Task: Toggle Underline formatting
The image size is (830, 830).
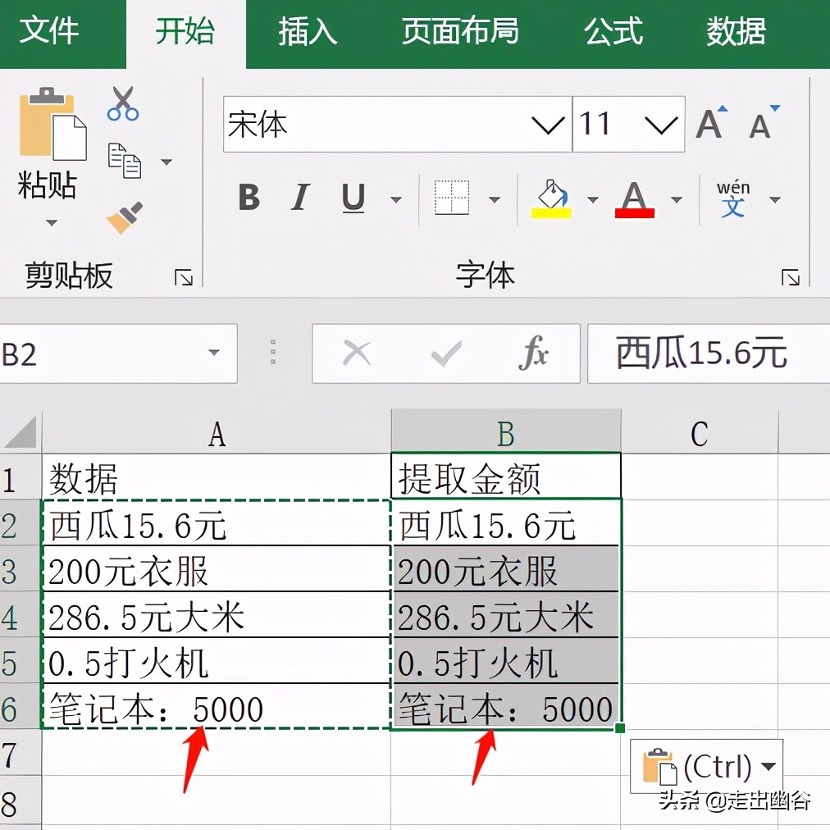Action: pos(353,198)
